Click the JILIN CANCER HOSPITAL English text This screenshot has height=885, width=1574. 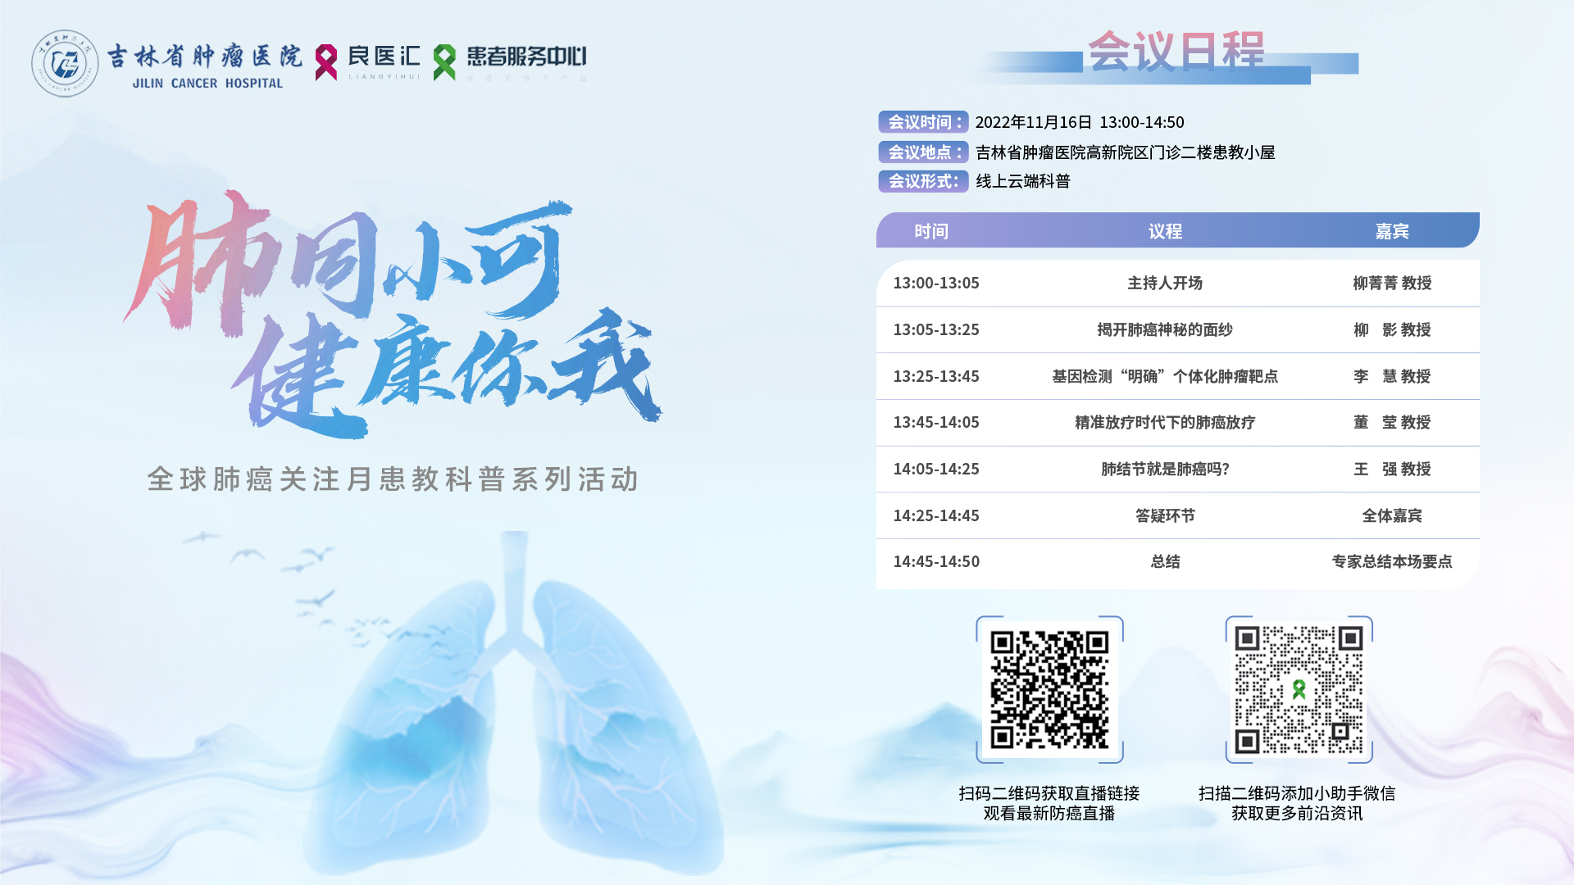207,84
